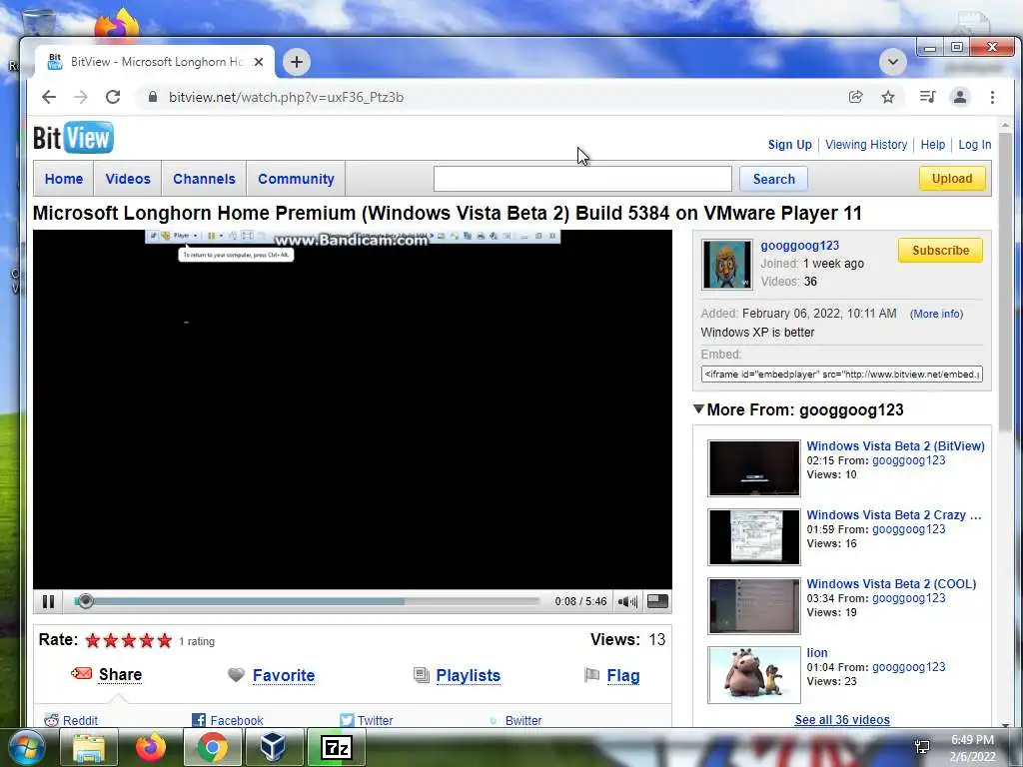Click the Share tab label
Viewport: 1023px width, 767px height.
coord(120,674)
